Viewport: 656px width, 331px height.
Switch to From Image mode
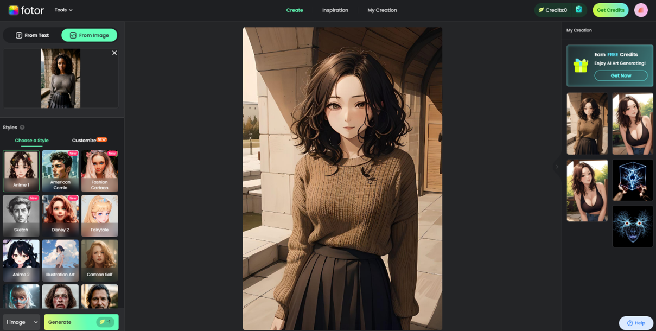89,35
